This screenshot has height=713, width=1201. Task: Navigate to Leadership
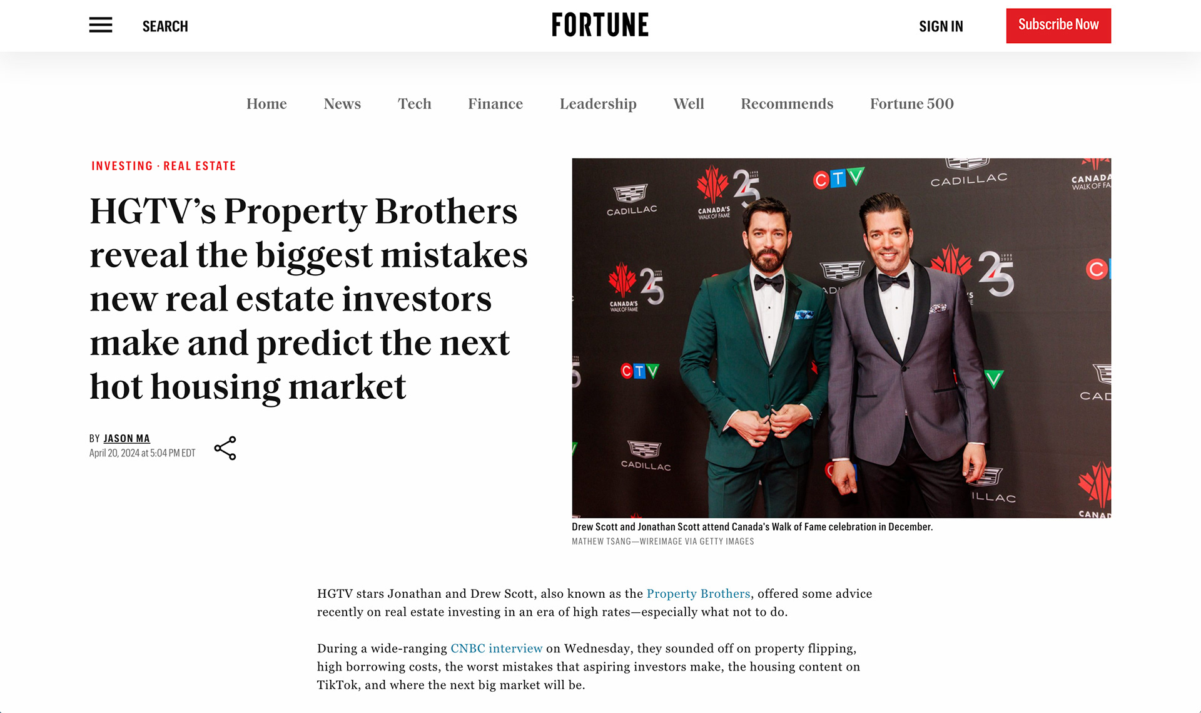pyautogui.click(x=598, y=104)
